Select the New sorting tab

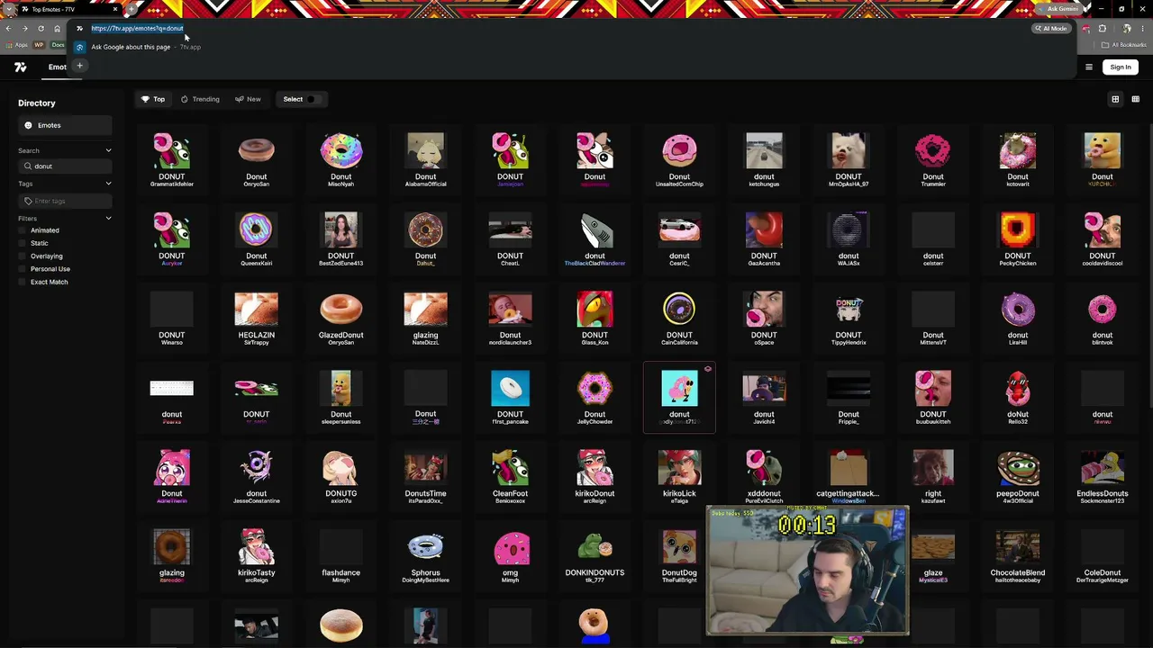pos(248,99)
